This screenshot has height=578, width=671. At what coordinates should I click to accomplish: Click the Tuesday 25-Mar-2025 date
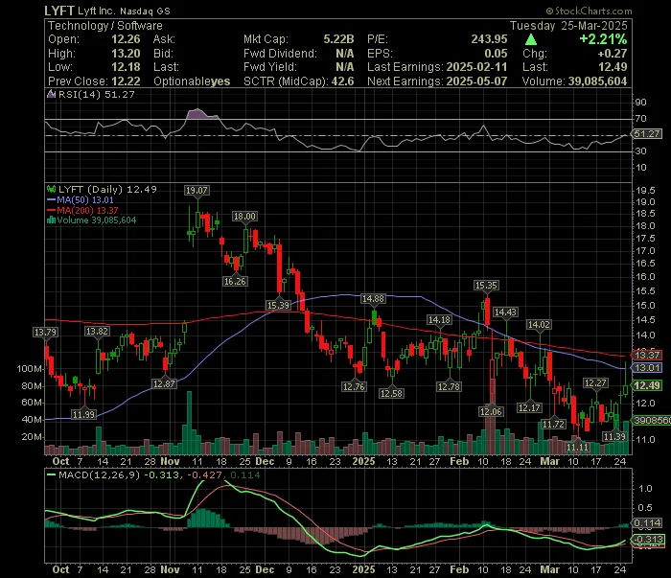tap(568, 26)
